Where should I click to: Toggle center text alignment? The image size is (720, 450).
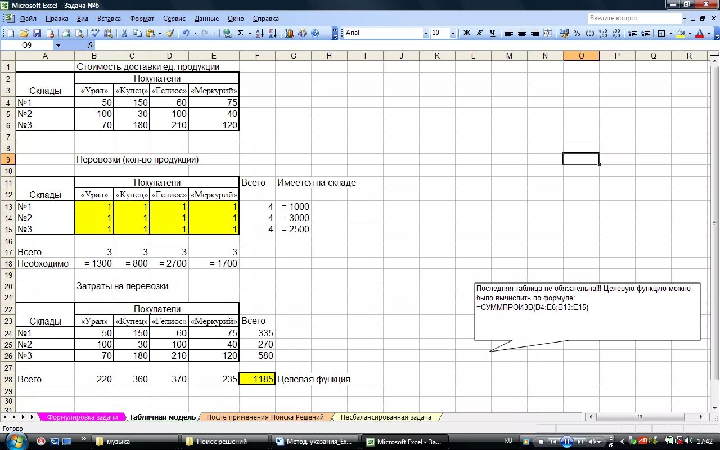(522, 33)
